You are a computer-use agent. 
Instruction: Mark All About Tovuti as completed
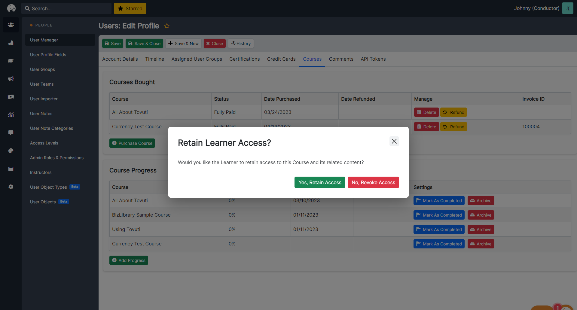point(439,200)
